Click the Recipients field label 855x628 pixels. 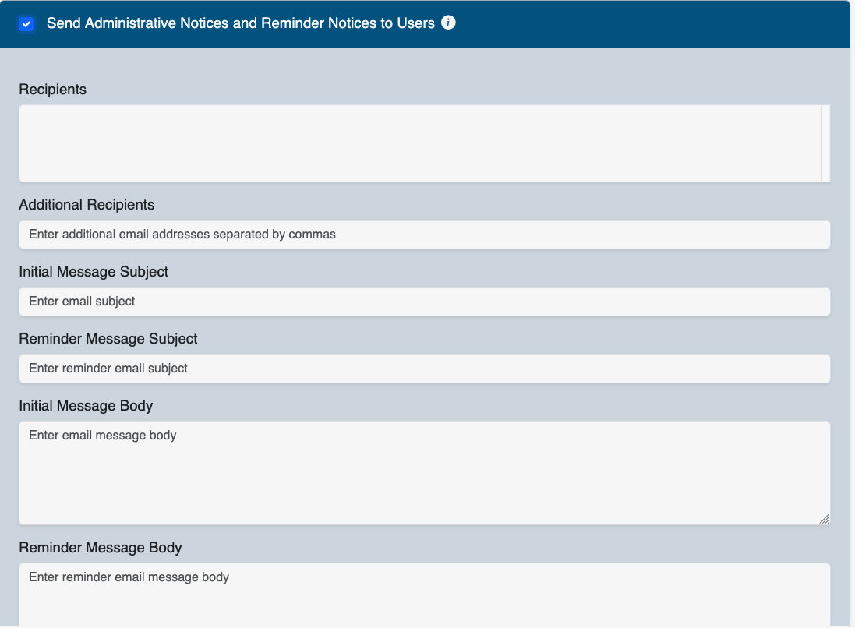tap(52, 90)
